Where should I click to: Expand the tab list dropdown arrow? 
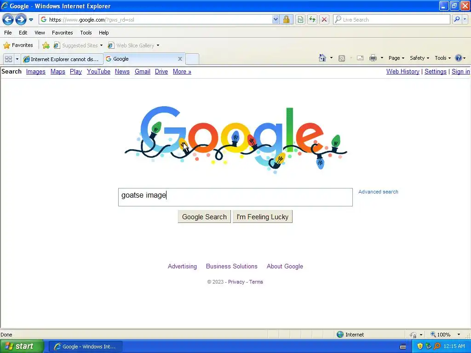click(x=17, y=59)
